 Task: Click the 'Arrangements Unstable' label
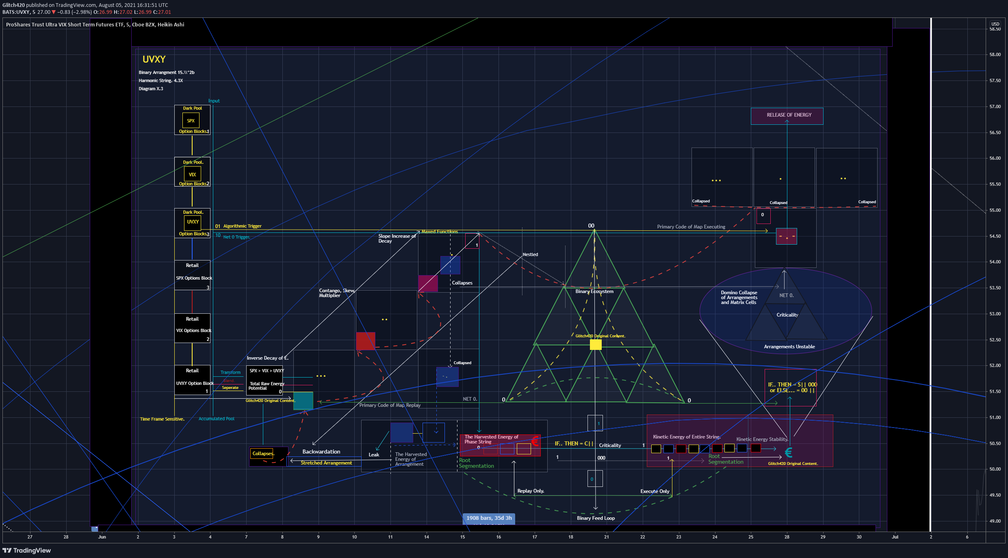point(789,347)
